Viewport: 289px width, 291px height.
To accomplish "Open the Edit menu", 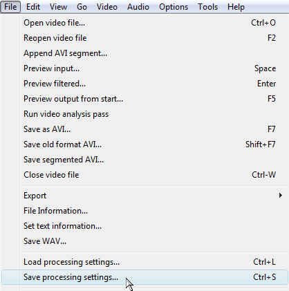I will (33, 7).
